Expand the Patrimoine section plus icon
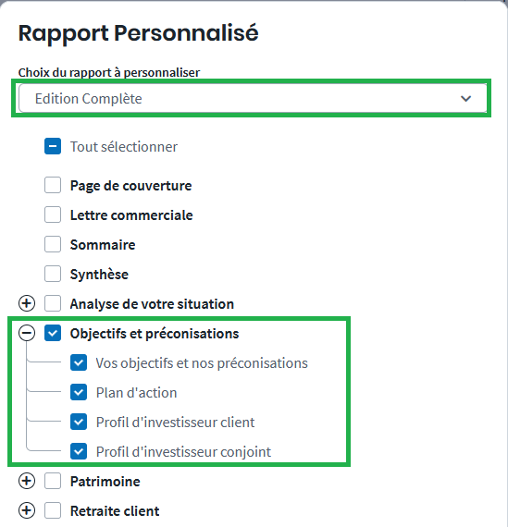Viewport: 508px width, 527px height. [27, 481]
